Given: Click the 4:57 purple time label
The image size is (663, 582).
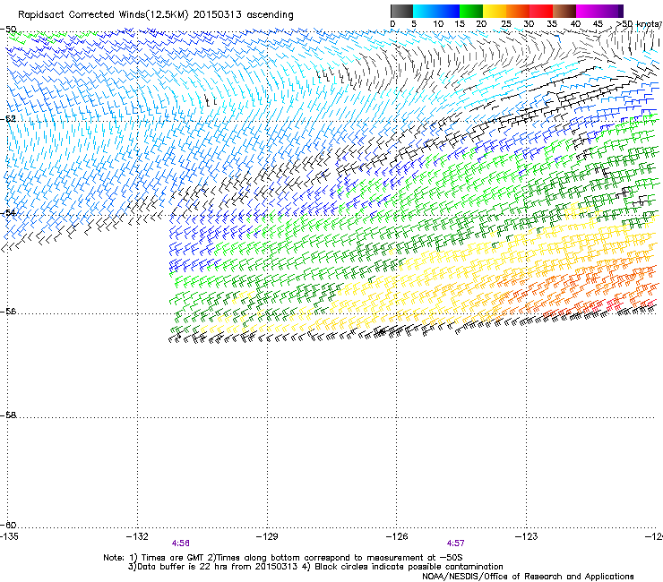Looking at the screenshot, I should point(455,543).
